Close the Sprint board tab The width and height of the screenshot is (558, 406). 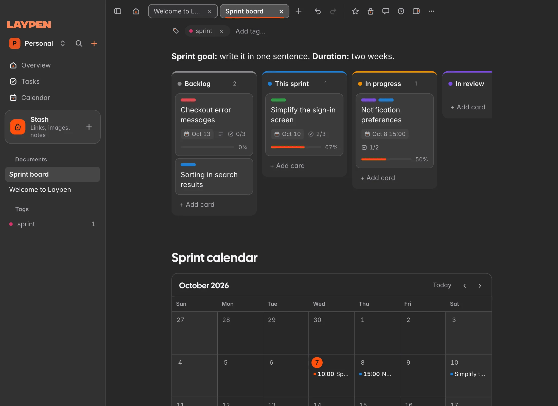pyautogui.click(x=281, y=11)
